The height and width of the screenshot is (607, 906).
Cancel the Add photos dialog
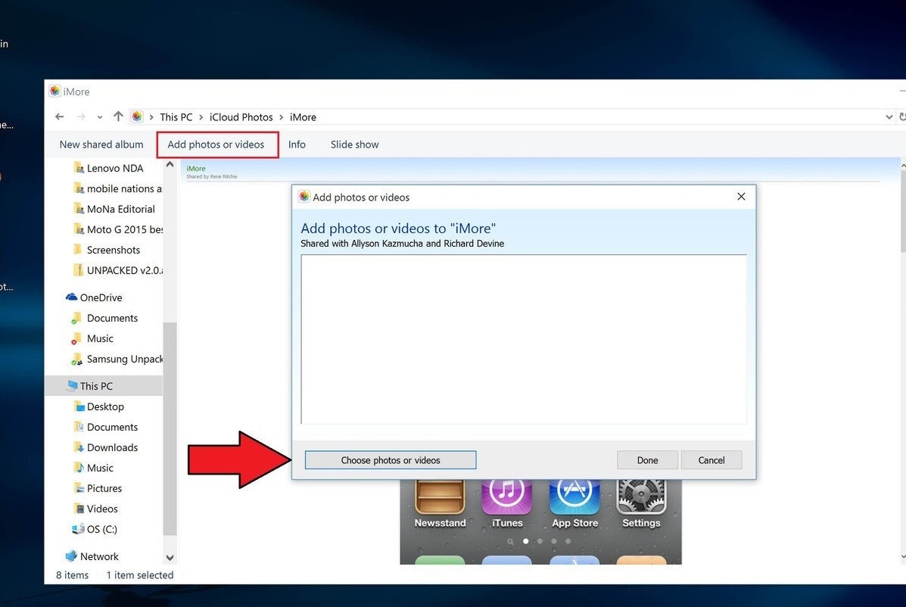[711, 460]
